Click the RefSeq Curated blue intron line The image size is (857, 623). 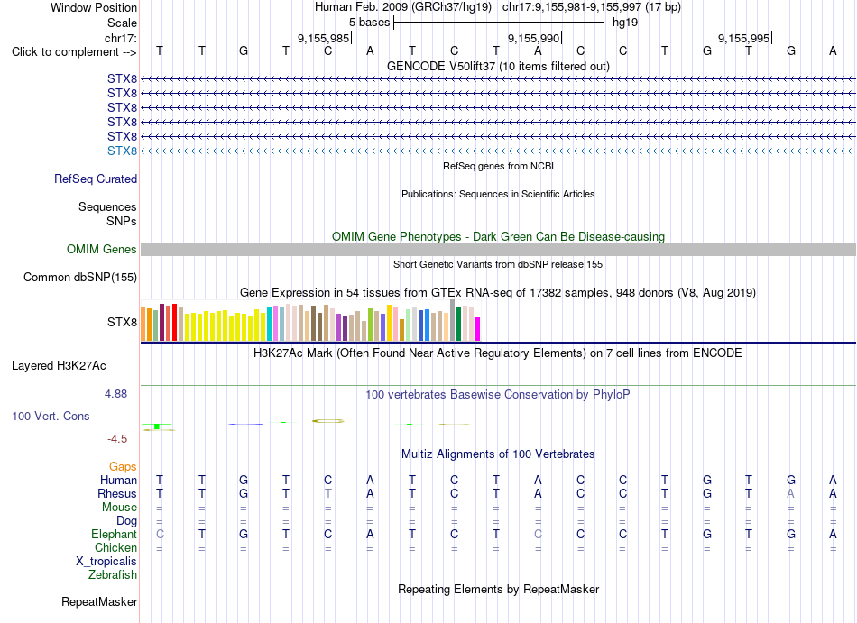498,179
